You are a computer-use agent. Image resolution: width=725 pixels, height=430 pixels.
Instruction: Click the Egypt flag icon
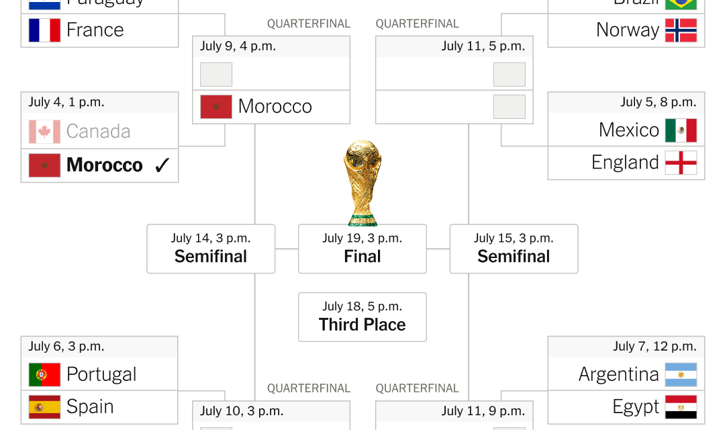(x=681, y=407)
